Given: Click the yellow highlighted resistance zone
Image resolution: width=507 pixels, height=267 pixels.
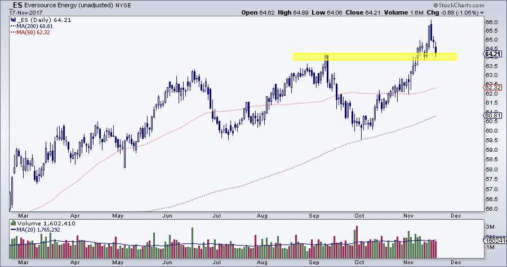Looking at the screenshot, I should [374, 56].
